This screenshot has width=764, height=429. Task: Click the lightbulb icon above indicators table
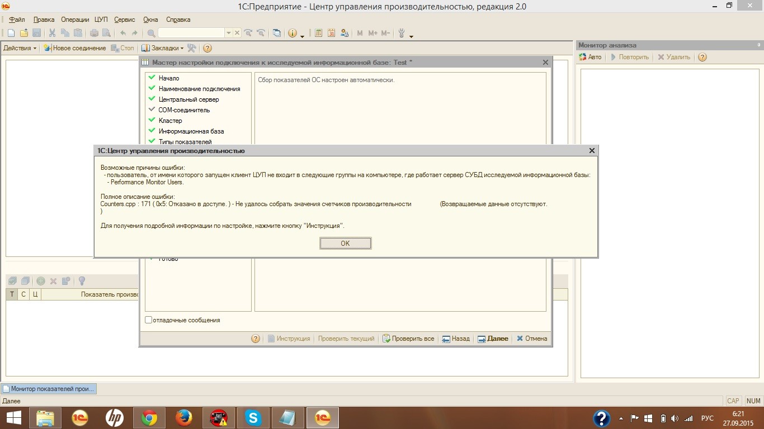pos(82,281)
